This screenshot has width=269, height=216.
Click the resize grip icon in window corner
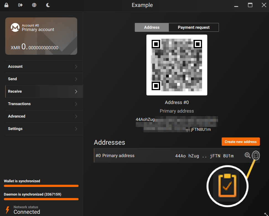tap(266, 214)
